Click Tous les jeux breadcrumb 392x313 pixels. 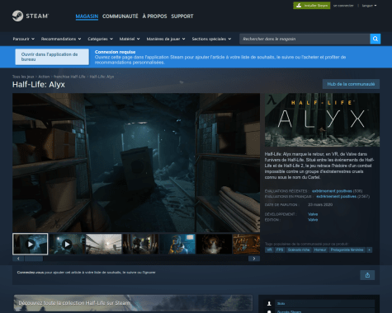(x=23, y=77)
